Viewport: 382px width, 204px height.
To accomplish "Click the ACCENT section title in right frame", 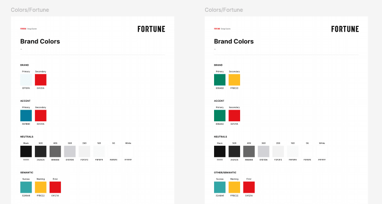I will pos(219,101).
